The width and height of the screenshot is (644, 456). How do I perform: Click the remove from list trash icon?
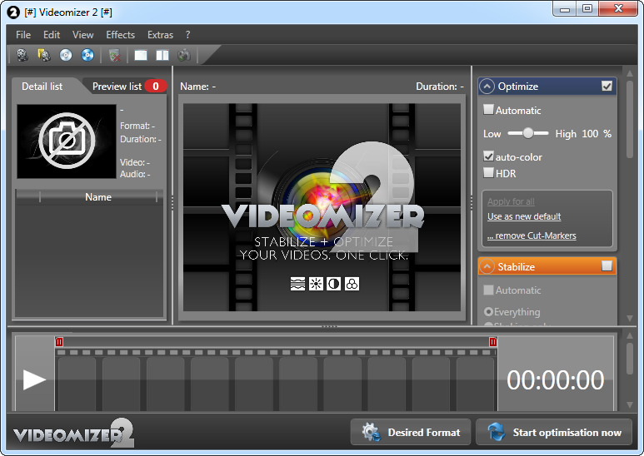tap(115, 55)
